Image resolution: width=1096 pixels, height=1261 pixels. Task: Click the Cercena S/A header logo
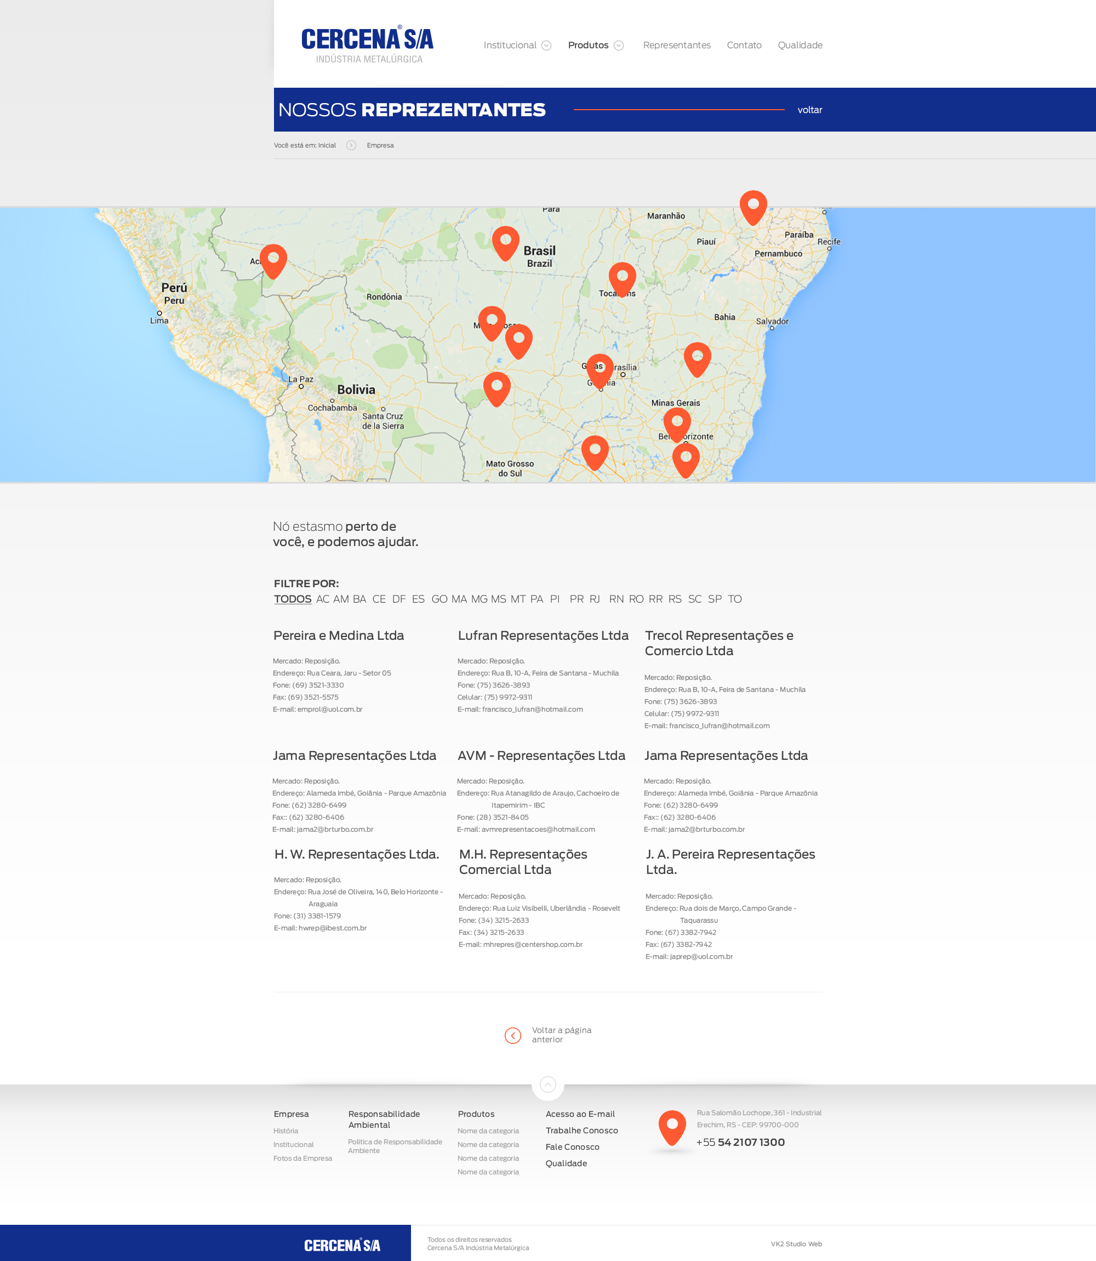coord(368,44)
